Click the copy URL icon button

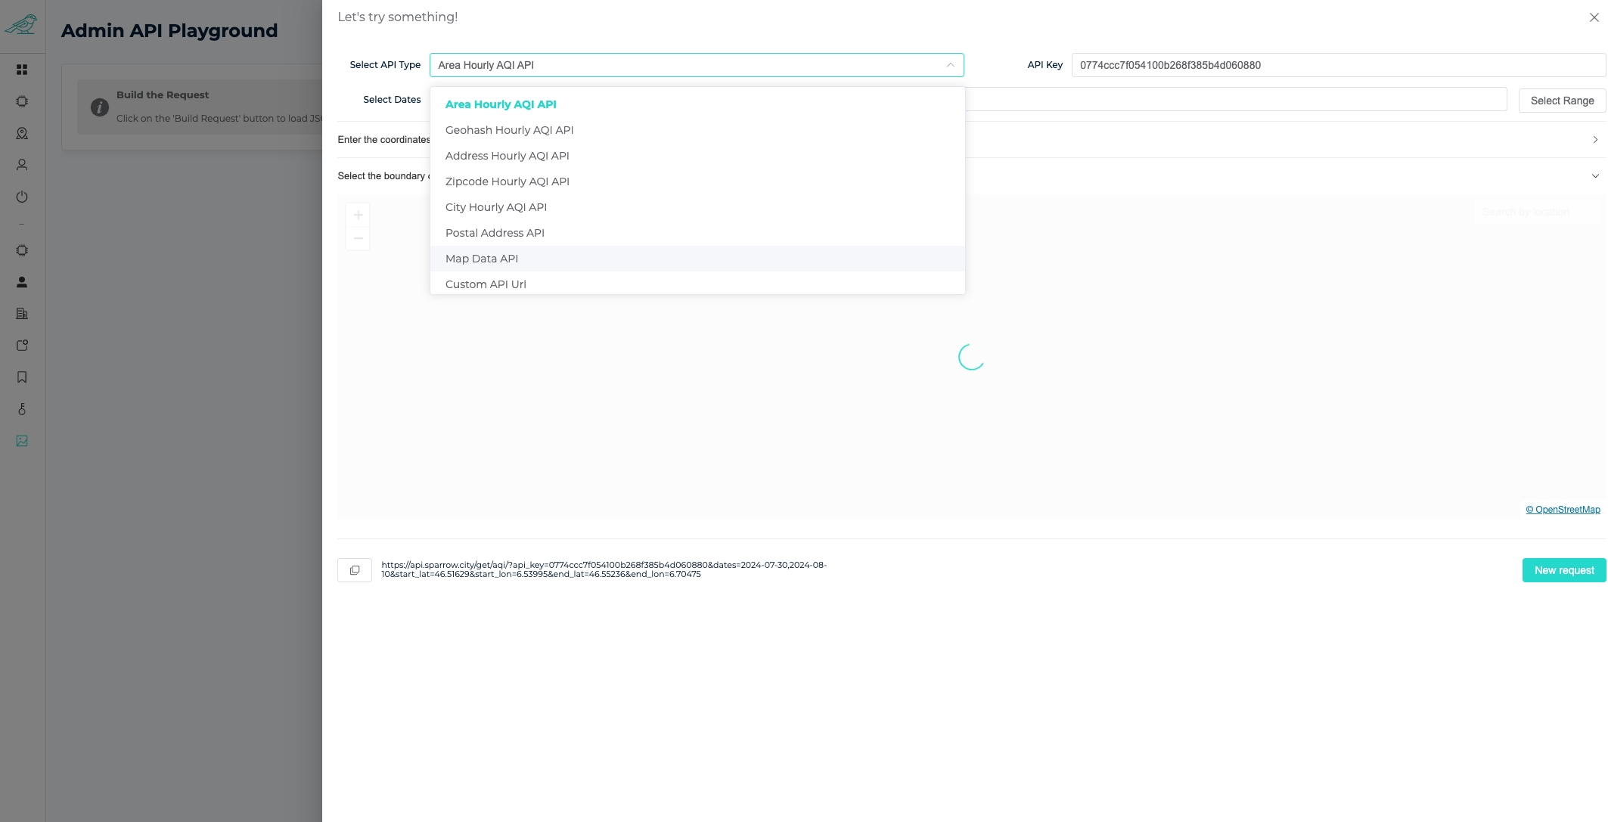tap(354, 570)
